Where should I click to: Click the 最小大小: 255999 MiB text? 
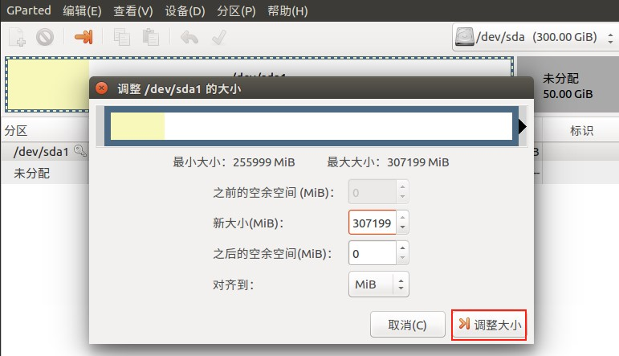(234, 162)
